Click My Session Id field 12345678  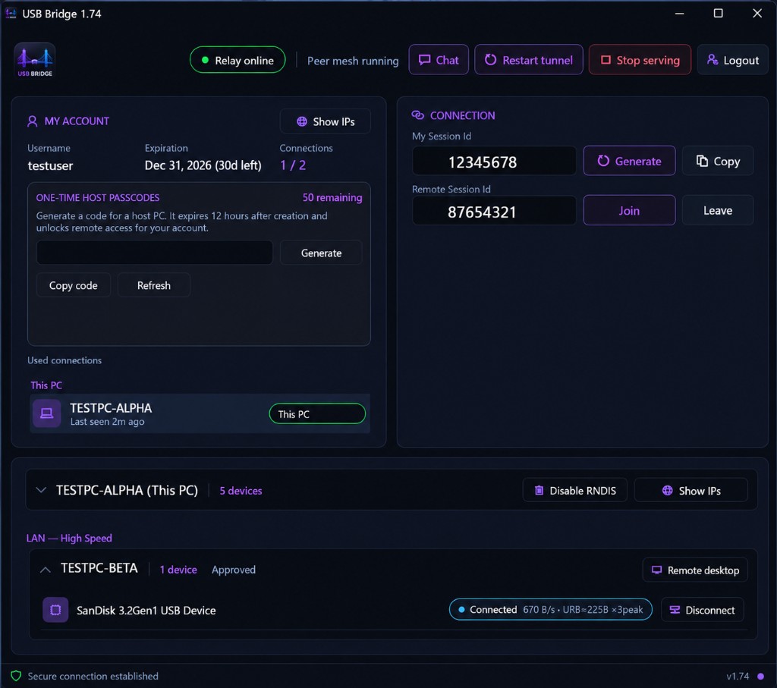pos(494,161)
